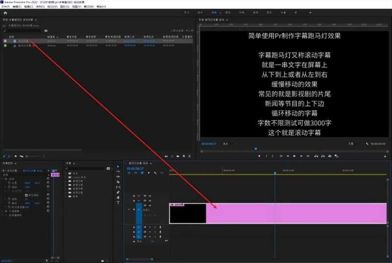The image size is (392, 263).
Task: Open the 剪辑(C) menu
Action: (28, 7)
